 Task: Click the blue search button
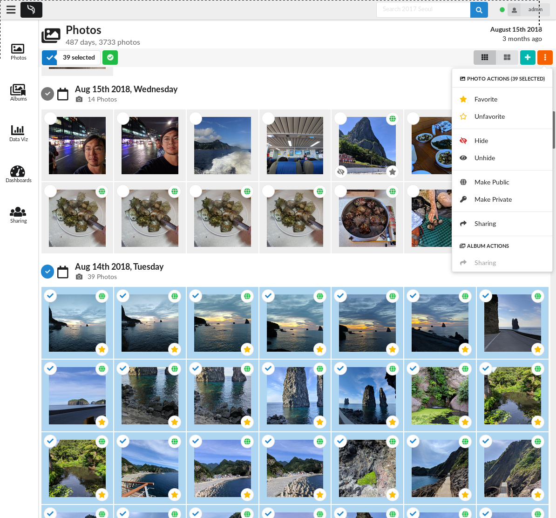(479, 9)
